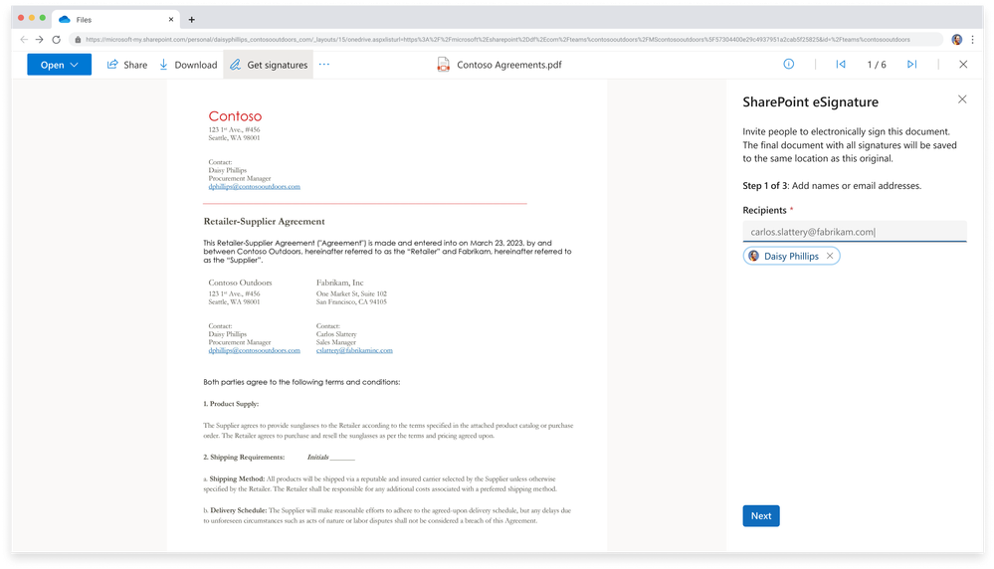Click the SharePoint eSignature heading

click(810, 102)
